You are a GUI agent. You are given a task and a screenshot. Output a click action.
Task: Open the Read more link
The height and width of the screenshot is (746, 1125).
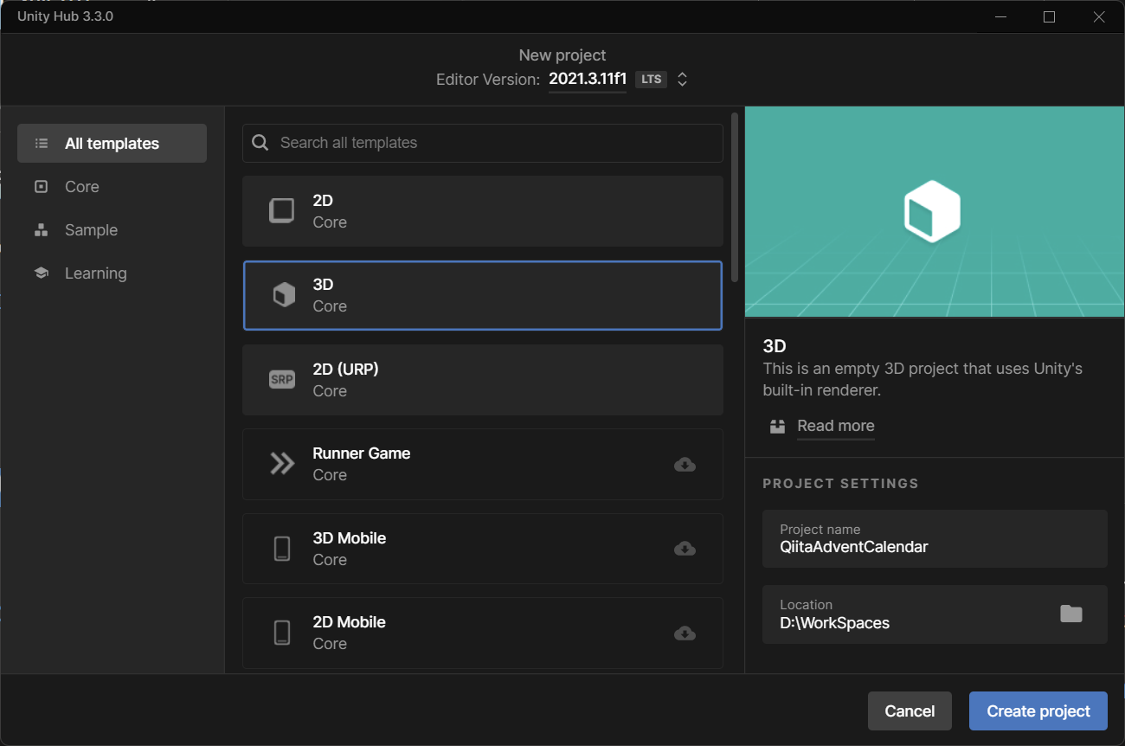pyautogui.click(x=836, y=426)
